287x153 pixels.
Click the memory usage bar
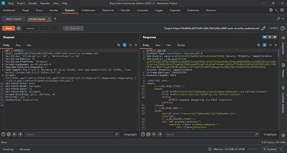pyautogui.click(x=253, y=149)
